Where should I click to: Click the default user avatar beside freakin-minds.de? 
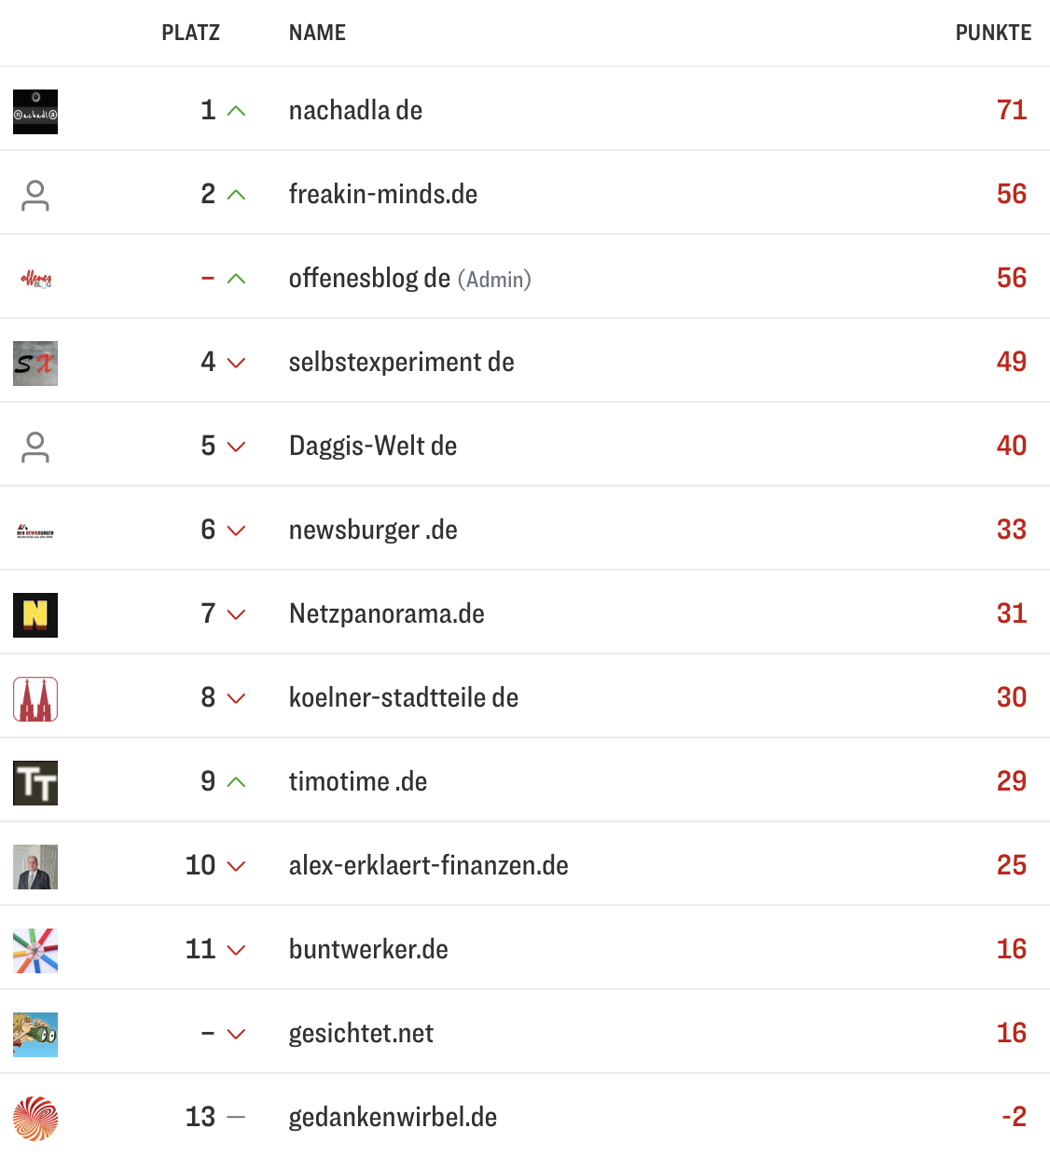pos(35,196)
